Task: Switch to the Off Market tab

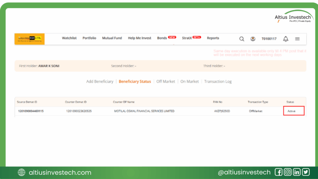Action: (x=166, y=81)
